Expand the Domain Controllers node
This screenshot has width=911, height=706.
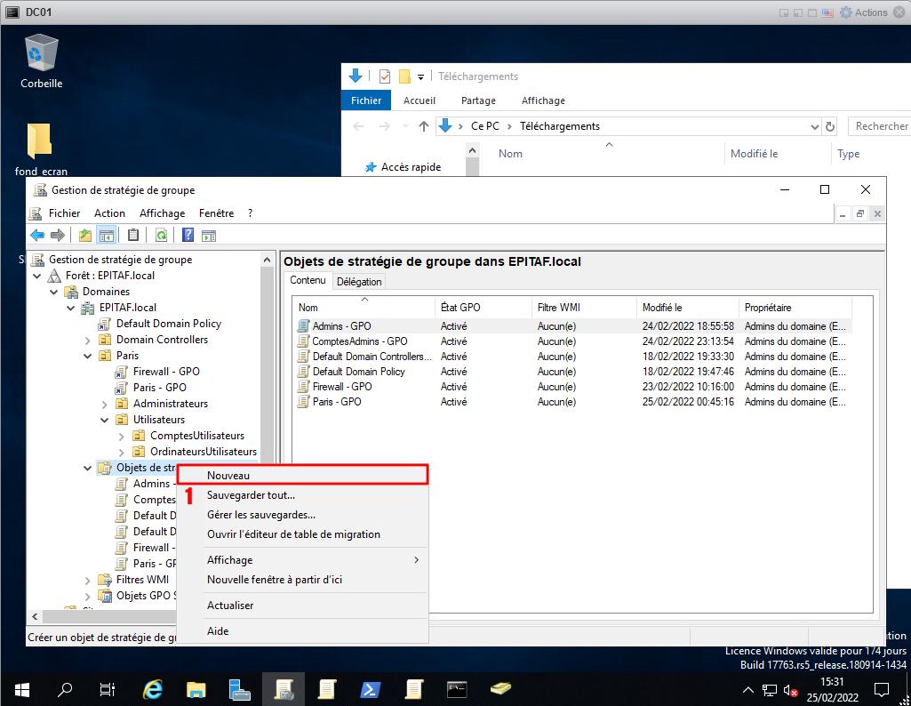(x=87, y=340)
